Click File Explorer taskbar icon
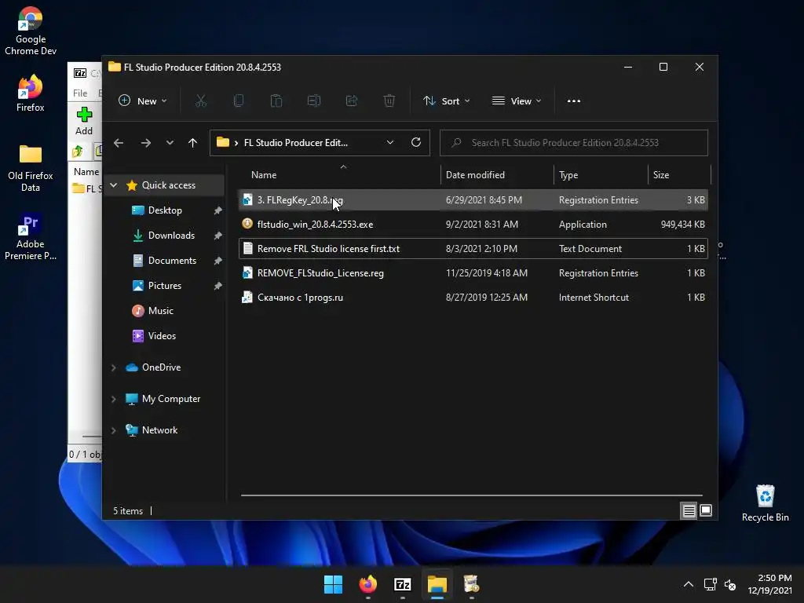Screen dimensions: 804x603 437,584
